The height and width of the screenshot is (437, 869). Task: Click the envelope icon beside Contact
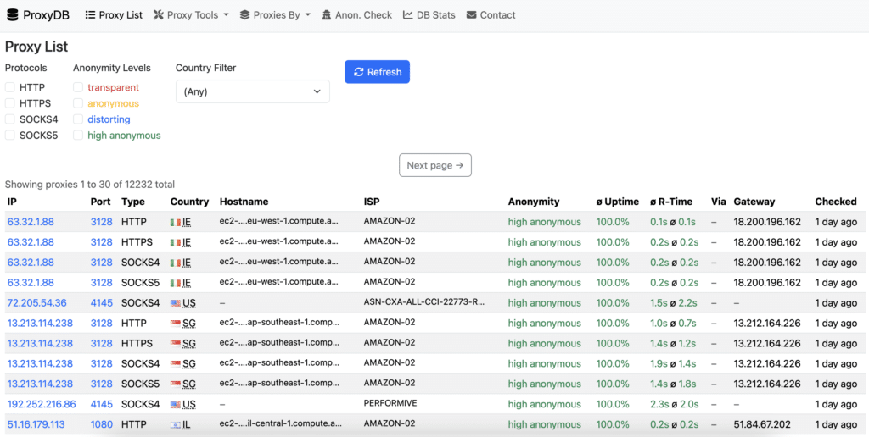point(472,15)
